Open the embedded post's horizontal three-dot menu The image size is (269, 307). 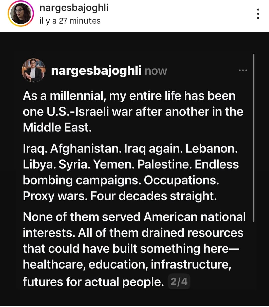tap(243, 70)
